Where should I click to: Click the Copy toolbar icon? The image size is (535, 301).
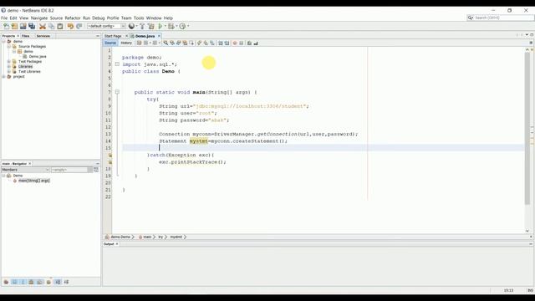(52, 26)
